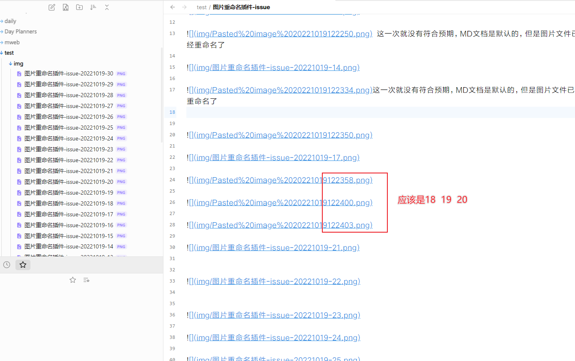Open the recent files clock icon
The height and width of the screenshot is (361, 575).
(6, 264)
